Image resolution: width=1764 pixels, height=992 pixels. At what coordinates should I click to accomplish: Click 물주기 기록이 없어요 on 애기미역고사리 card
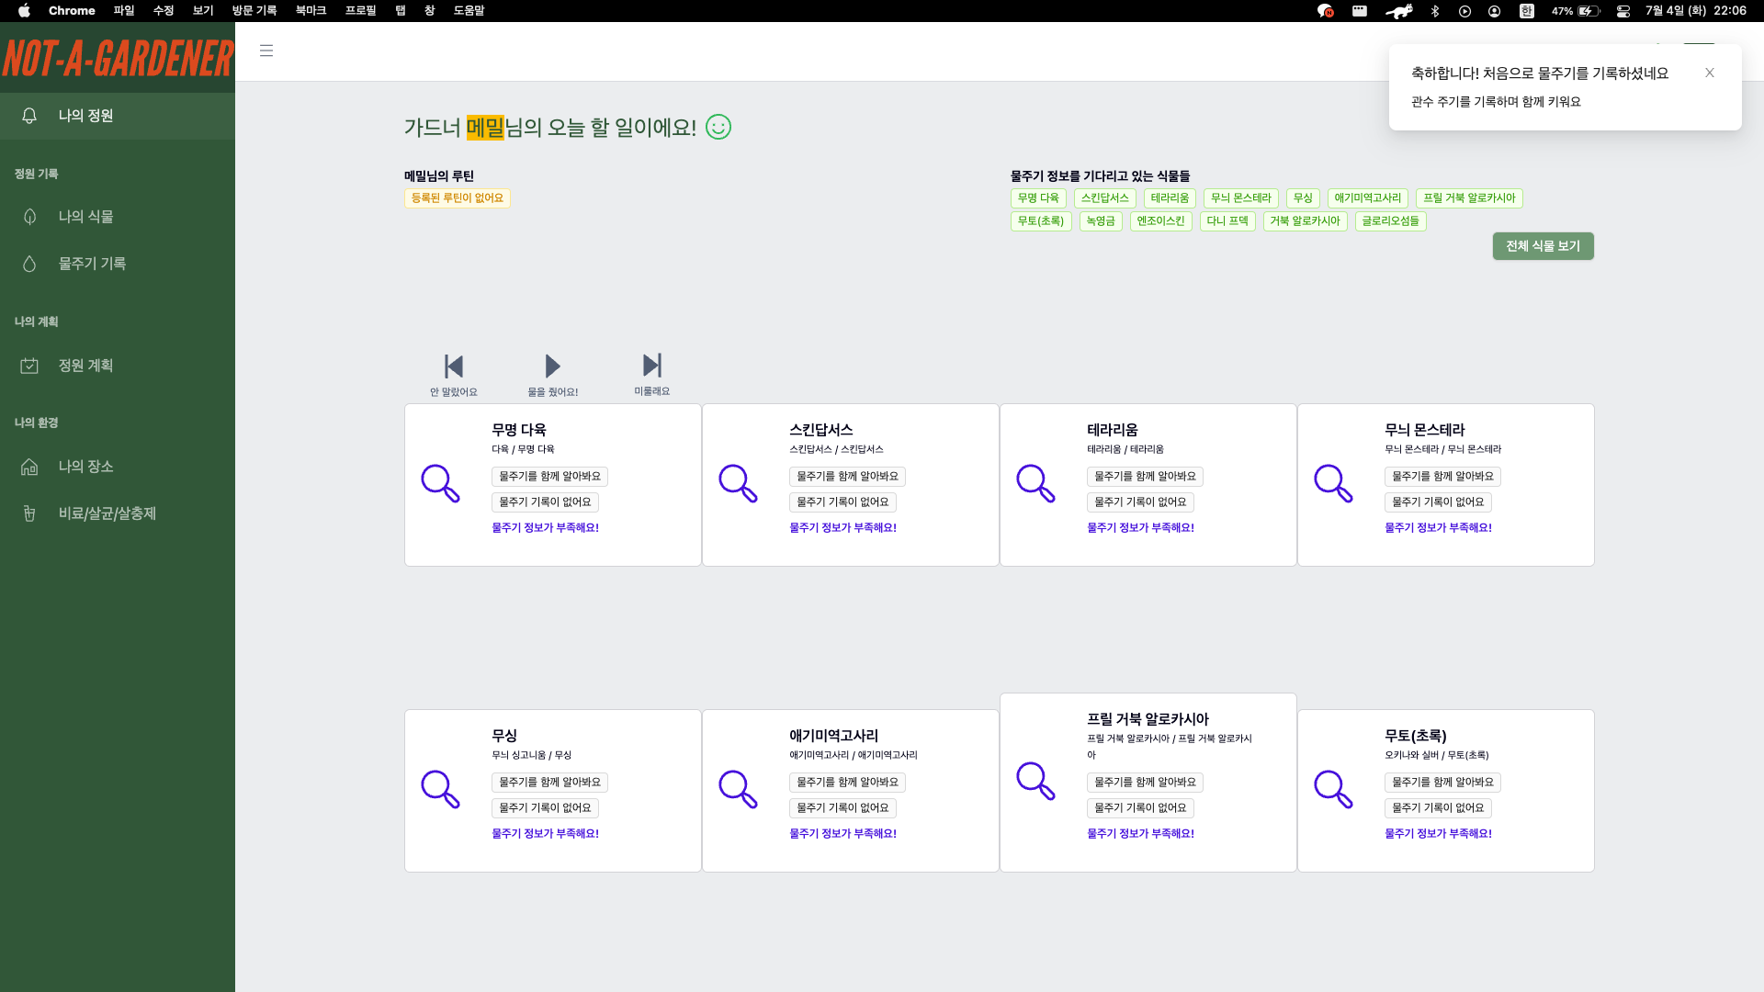842,808
